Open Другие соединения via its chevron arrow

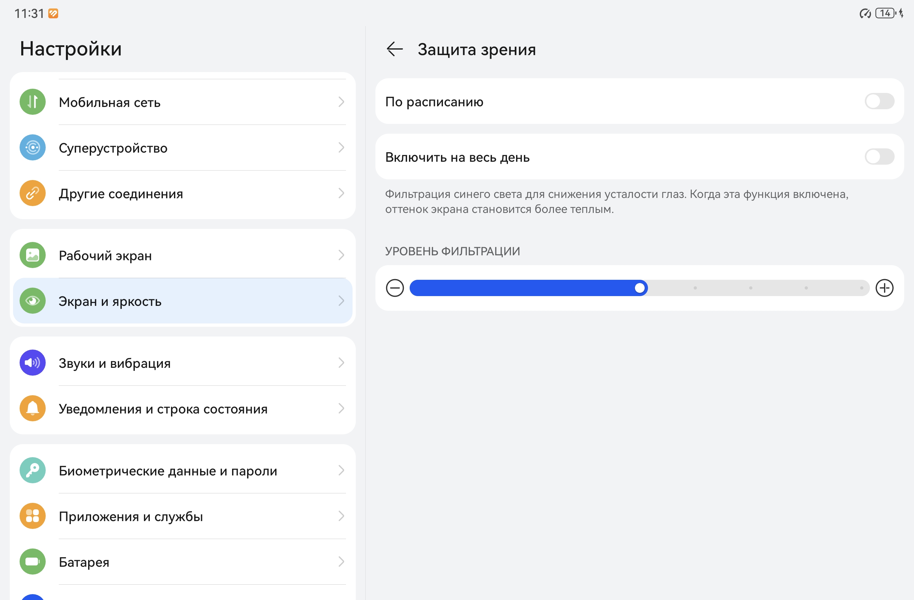click(341, 193)
